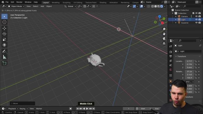Select the Move tool

click(x=4, y=28)
